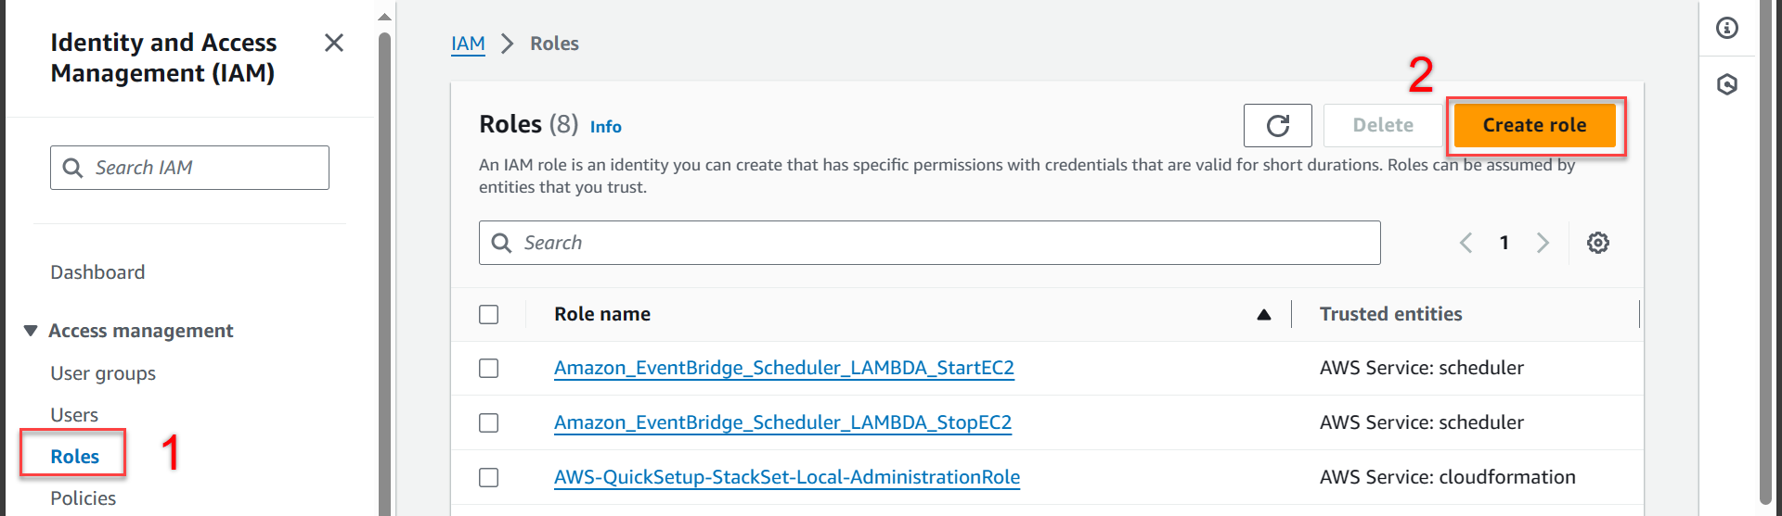Tick the Amazon_EventBridge_Scheduler_LAMBDA_StopEC2 checkbox
The width and height of the screenshot is (1782, 516).
point(489,423)
